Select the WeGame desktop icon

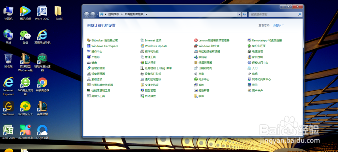click(x=8, y=109)
